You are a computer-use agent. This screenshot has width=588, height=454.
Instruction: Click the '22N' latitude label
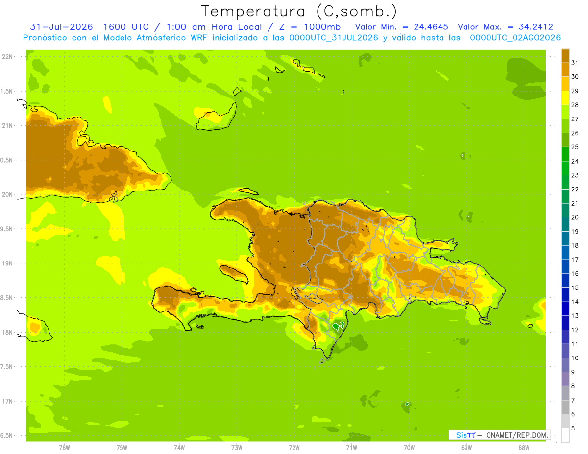click(8, 57)
